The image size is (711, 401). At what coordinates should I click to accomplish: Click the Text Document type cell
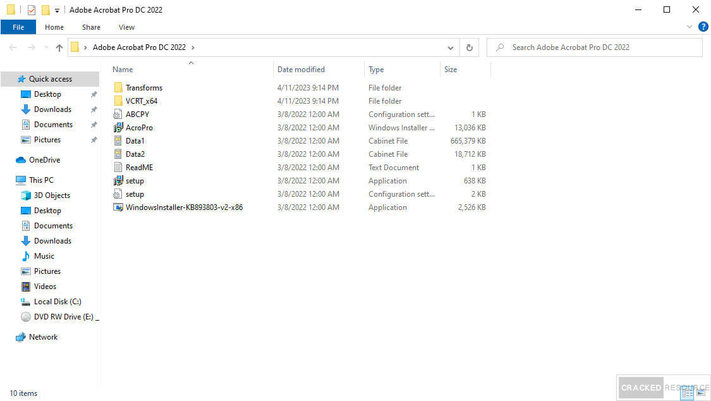[x=394, y=168]
